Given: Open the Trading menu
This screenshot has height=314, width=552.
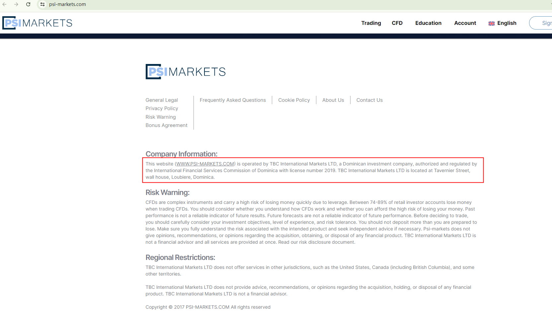Looking at the screenshot, I should pyautogui.click(x=371, y=23).
